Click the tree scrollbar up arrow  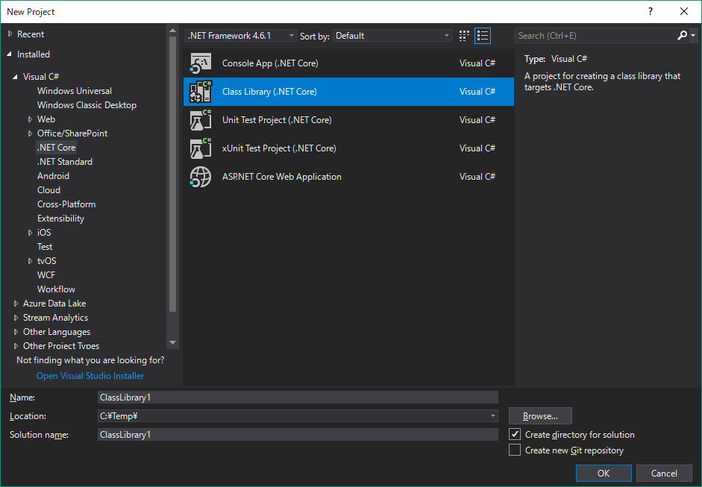[x=173, y=31]
